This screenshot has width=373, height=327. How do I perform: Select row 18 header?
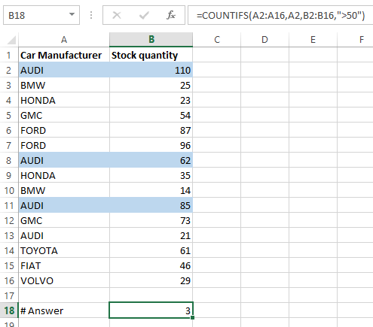pos(9,310)
